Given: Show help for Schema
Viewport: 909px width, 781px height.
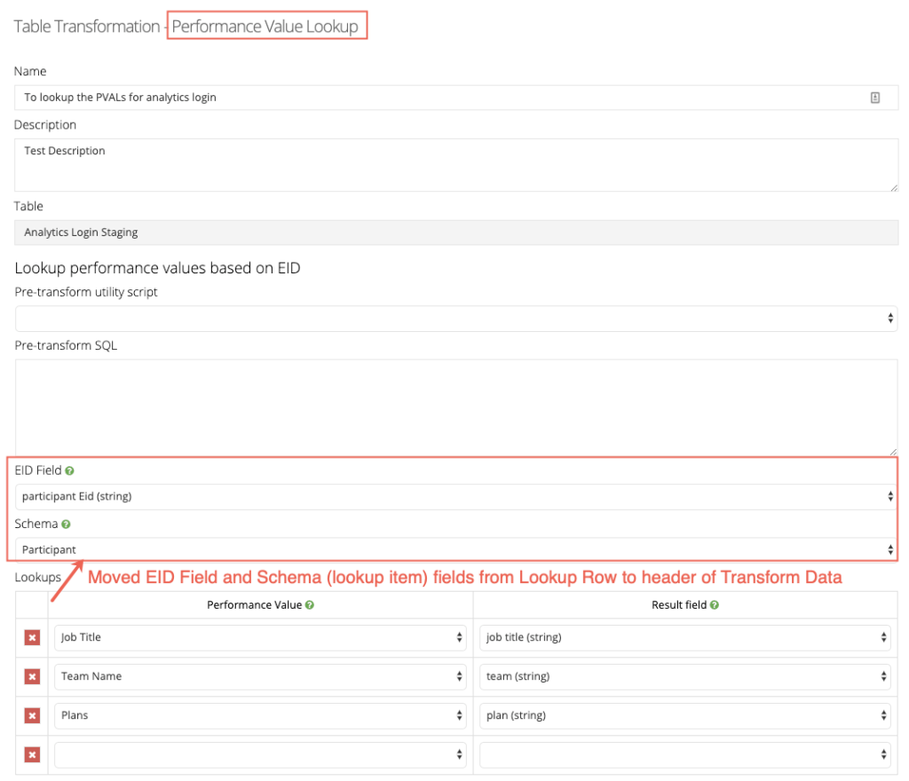Looking at the screenshot, I should pos(66,525).
